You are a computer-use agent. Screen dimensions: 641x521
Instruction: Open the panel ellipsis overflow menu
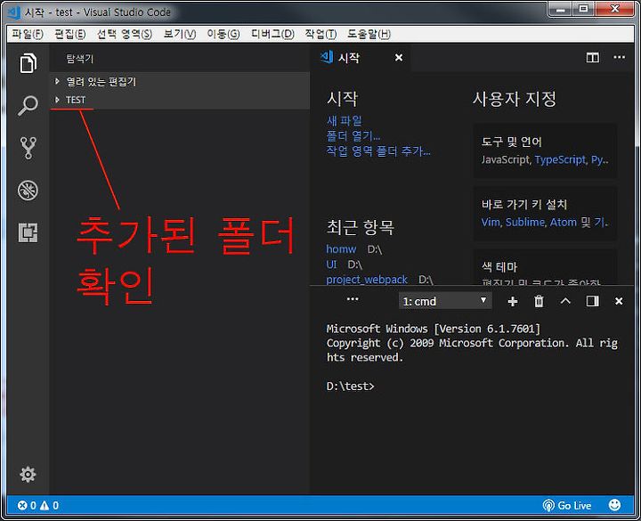pyautogui.click(x=353, y=299)
